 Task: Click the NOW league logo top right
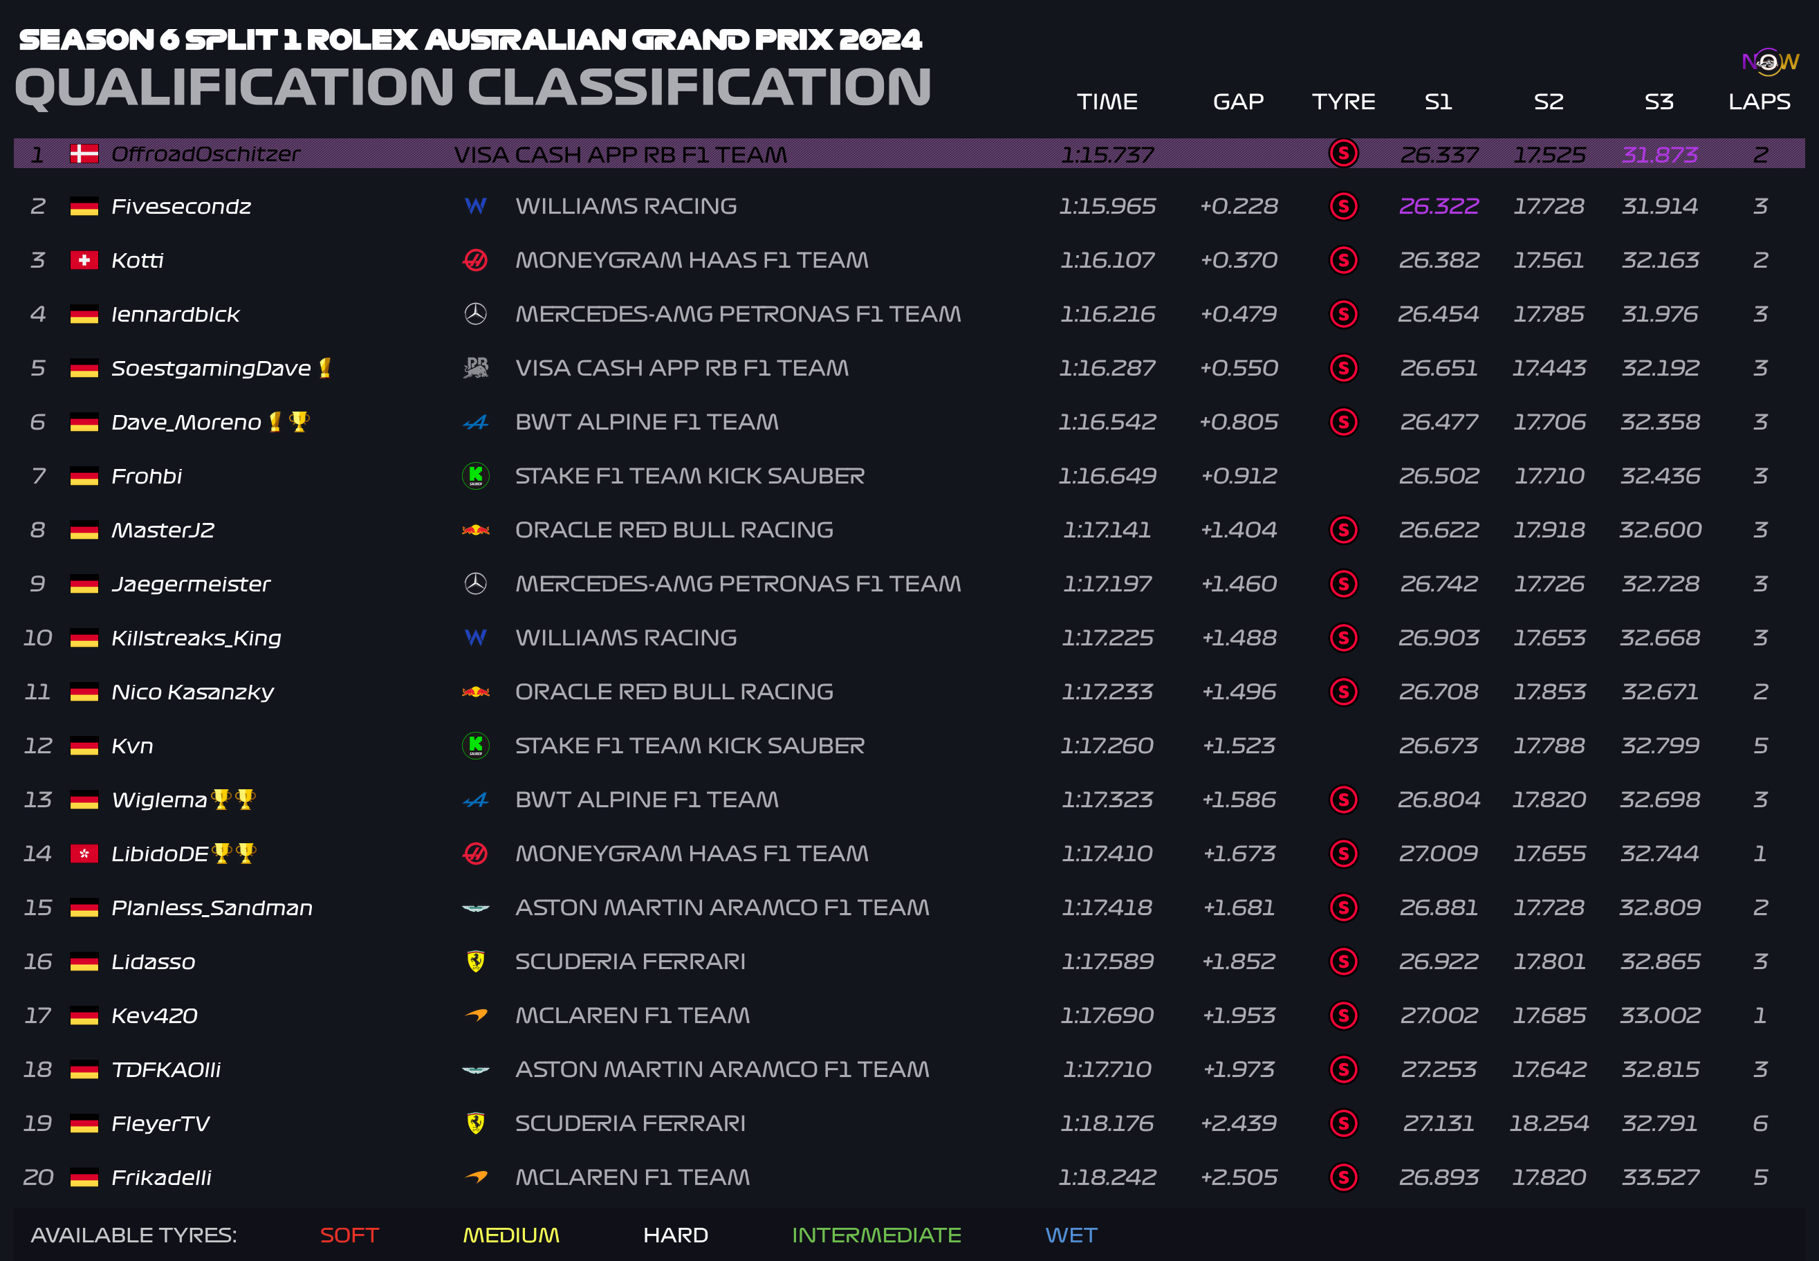(x=1770, y=62)
